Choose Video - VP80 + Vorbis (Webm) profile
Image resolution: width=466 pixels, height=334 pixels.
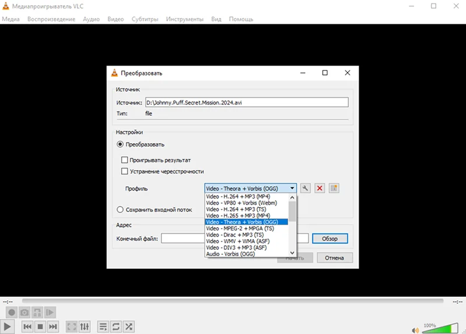[x=246, y=203]
